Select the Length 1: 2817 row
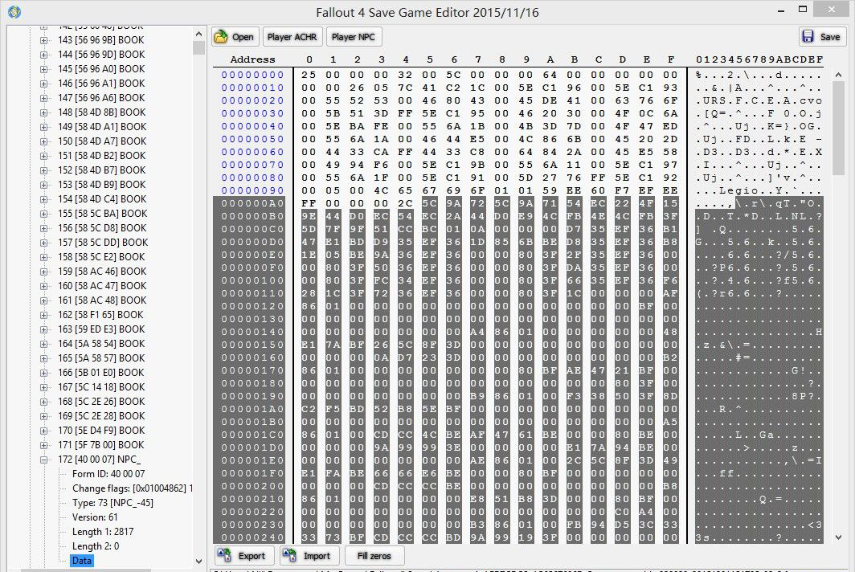 [103, 532]
